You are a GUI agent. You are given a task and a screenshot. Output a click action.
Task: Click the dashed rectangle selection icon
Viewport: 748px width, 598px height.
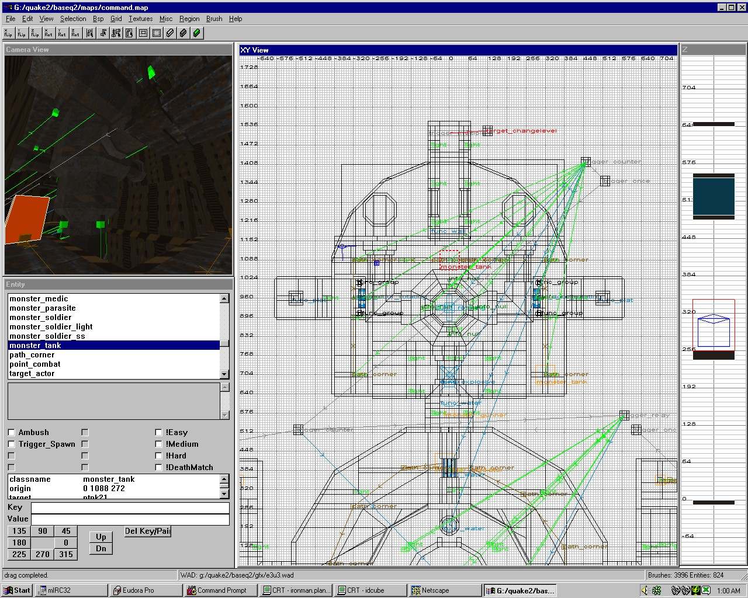point(157,33)
